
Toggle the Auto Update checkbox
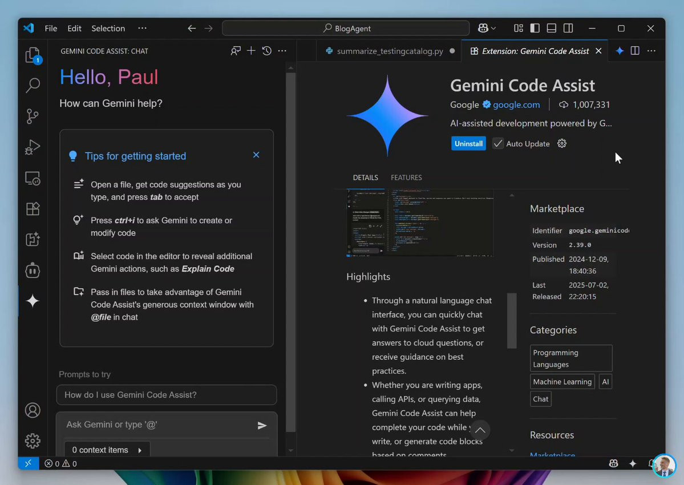[x=497, y=143]
